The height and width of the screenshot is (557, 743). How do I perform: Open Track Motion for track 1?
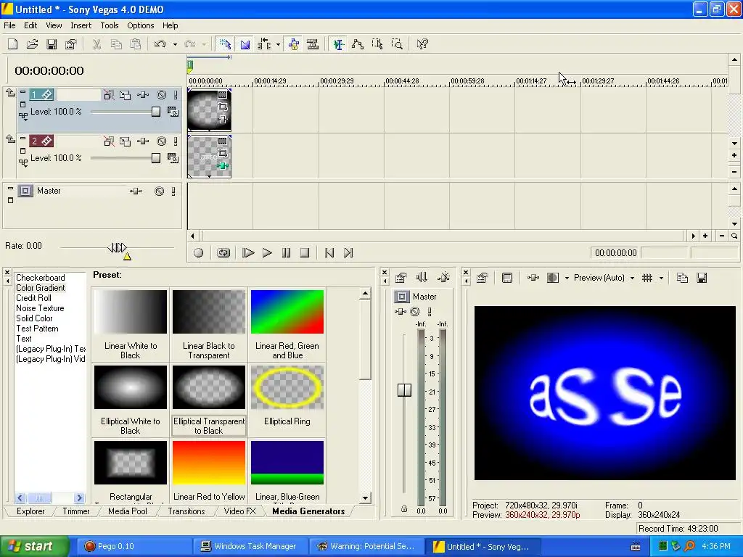[125, 95]
